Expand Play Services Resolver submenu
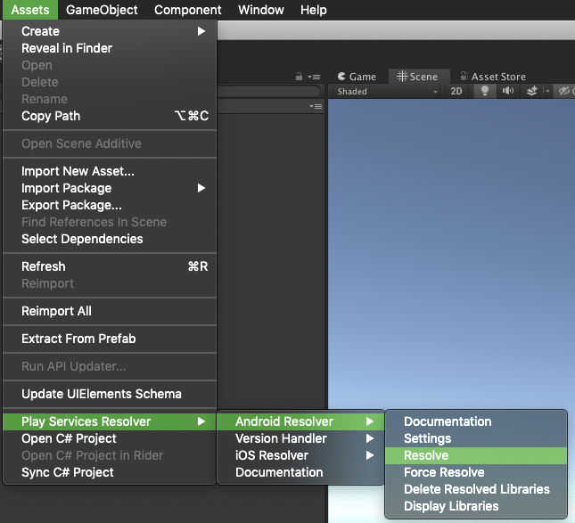Image resolution: width=575 pixels, height=523 pixels. tap(110, 421)
